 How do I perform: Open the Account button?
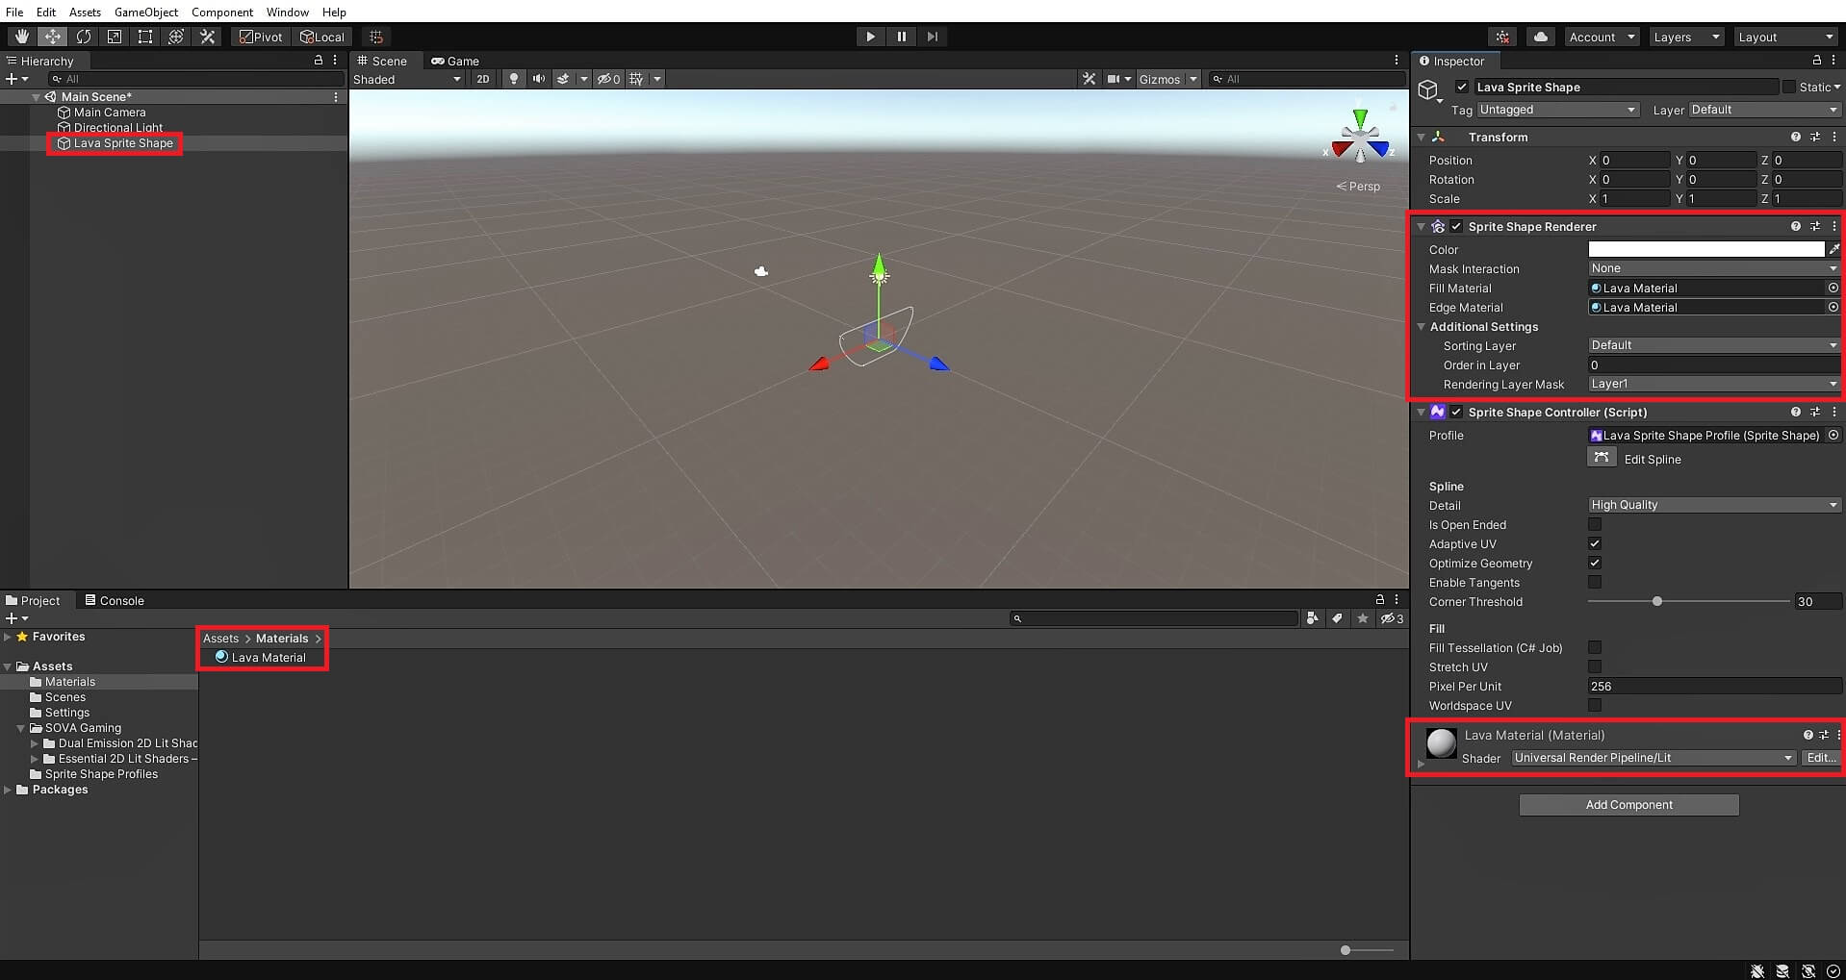click(x=1602, y=37)
